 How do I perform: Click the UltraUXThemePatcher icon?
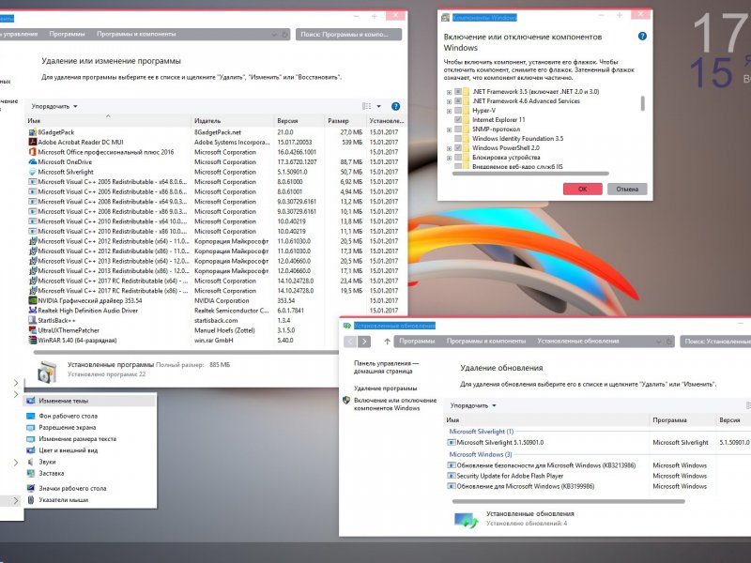(33, 330)
